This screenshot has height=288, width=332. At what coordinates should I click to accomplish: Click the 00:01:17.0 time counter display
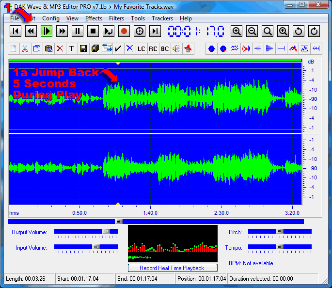pos(196,32)
